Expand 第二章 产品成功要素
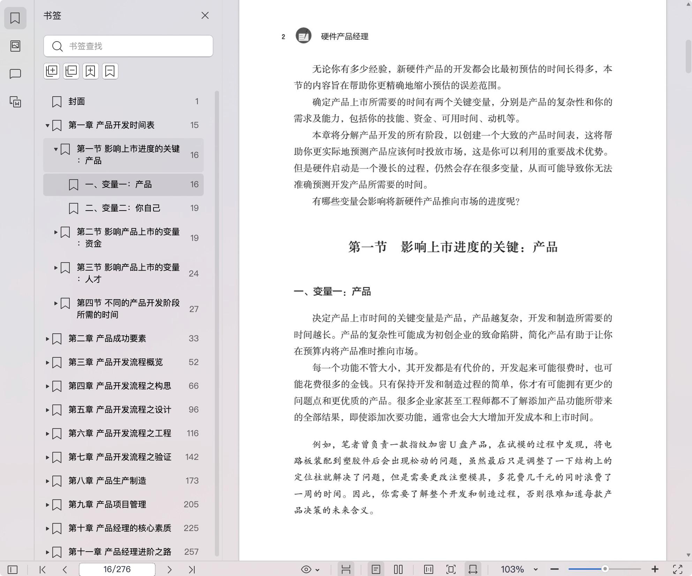The image size is (692, 576). coord(47,339)
